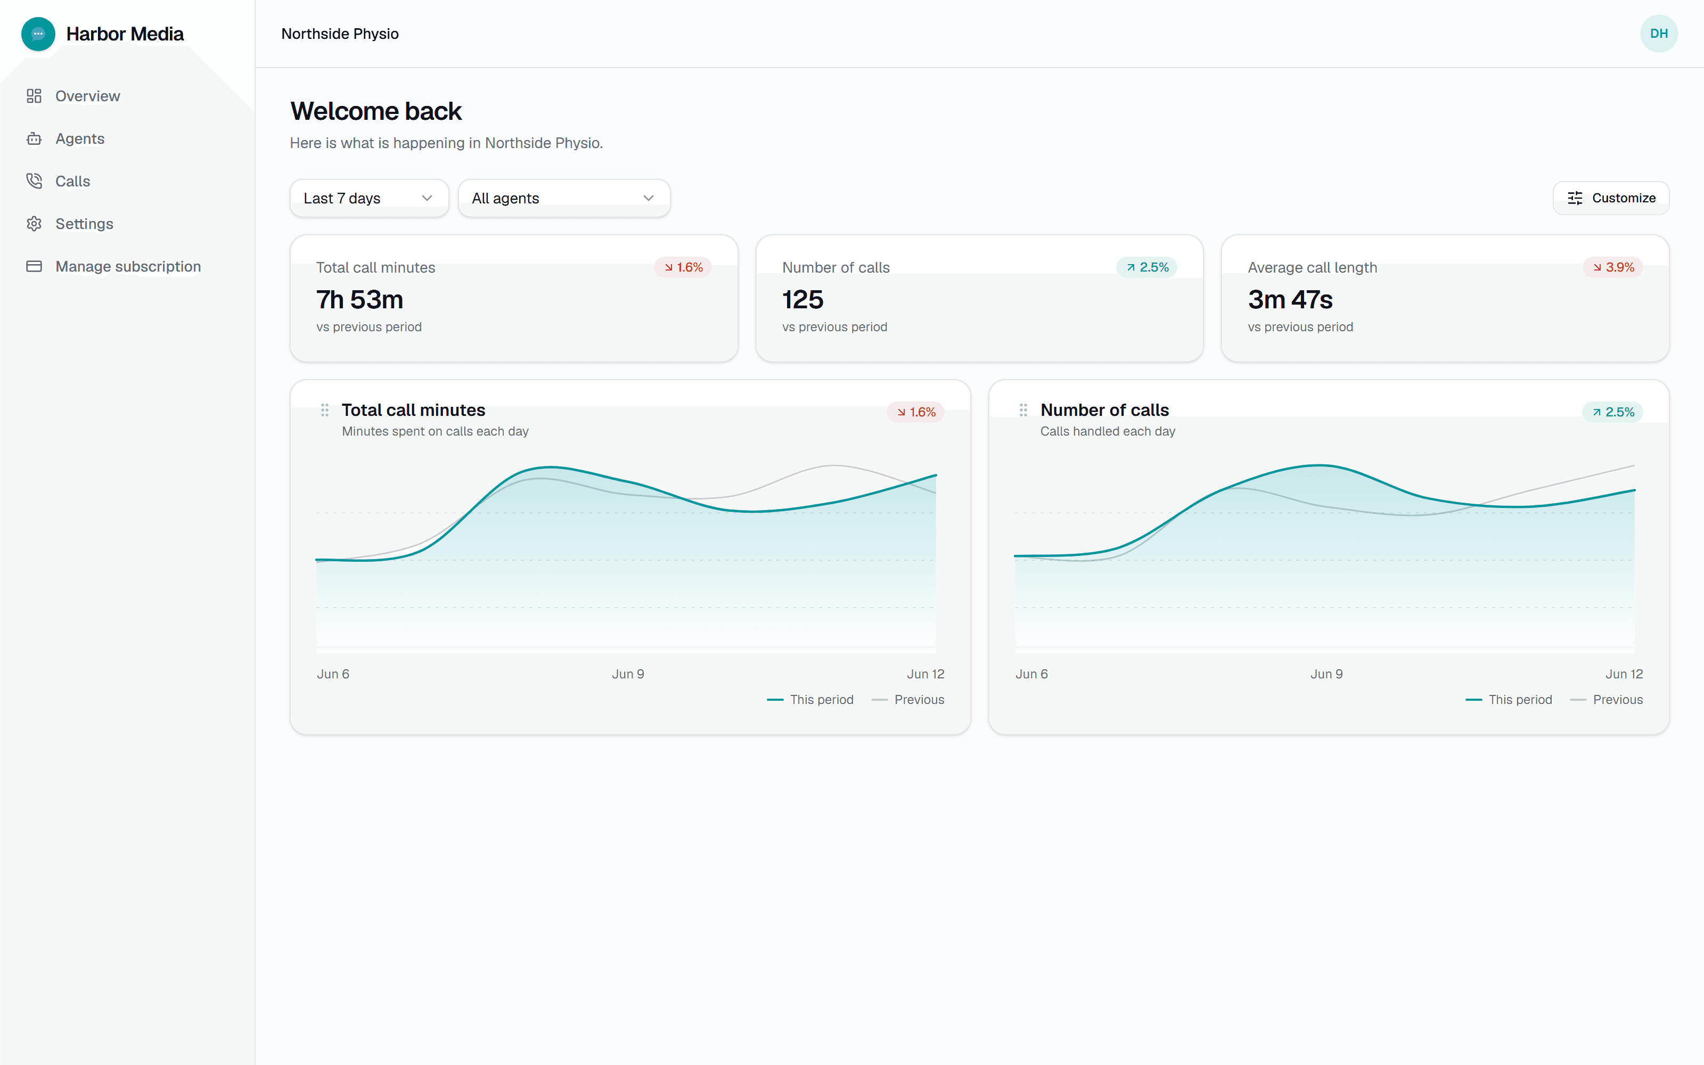Screen dimensions: 1704x1065
Task: Click the Number of calls chart title
Action: [x=1104, y=410]
